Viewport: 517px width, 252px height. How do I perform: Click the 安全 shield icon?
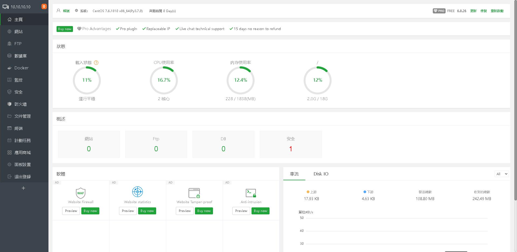[x=9, y=92]
